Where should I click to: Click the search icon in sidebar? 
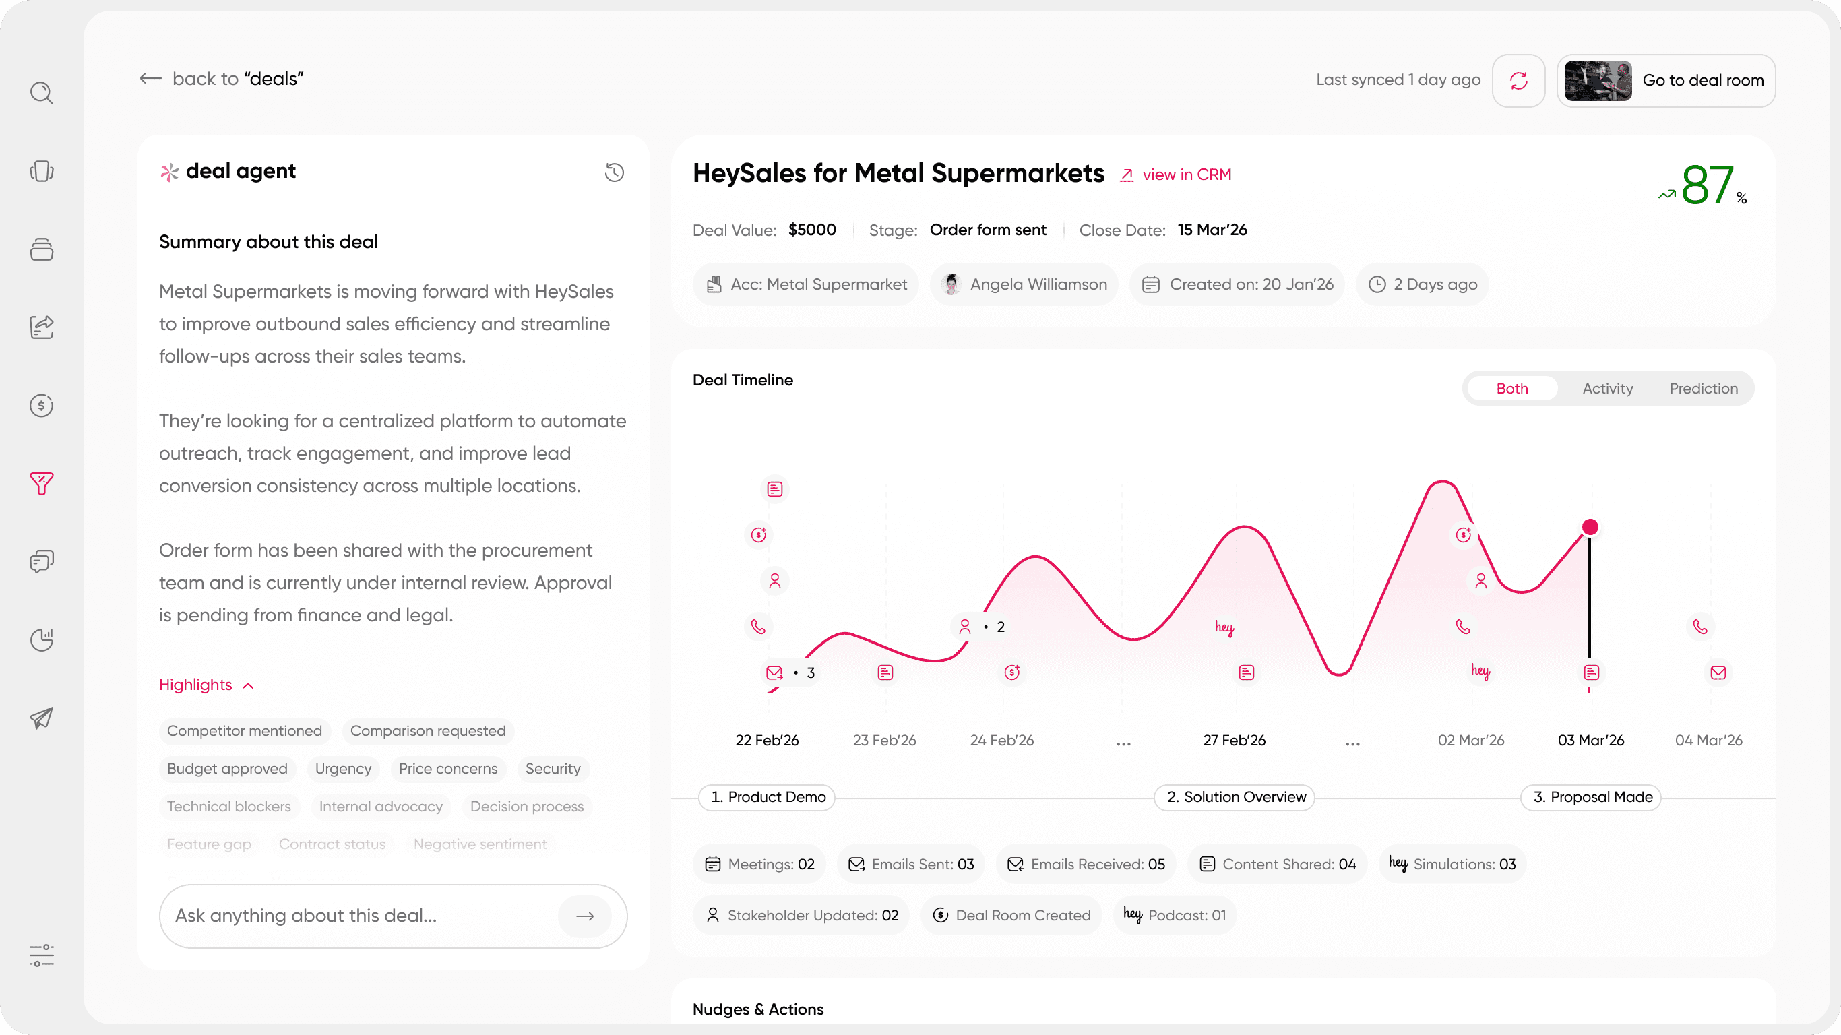coord(42,93)
